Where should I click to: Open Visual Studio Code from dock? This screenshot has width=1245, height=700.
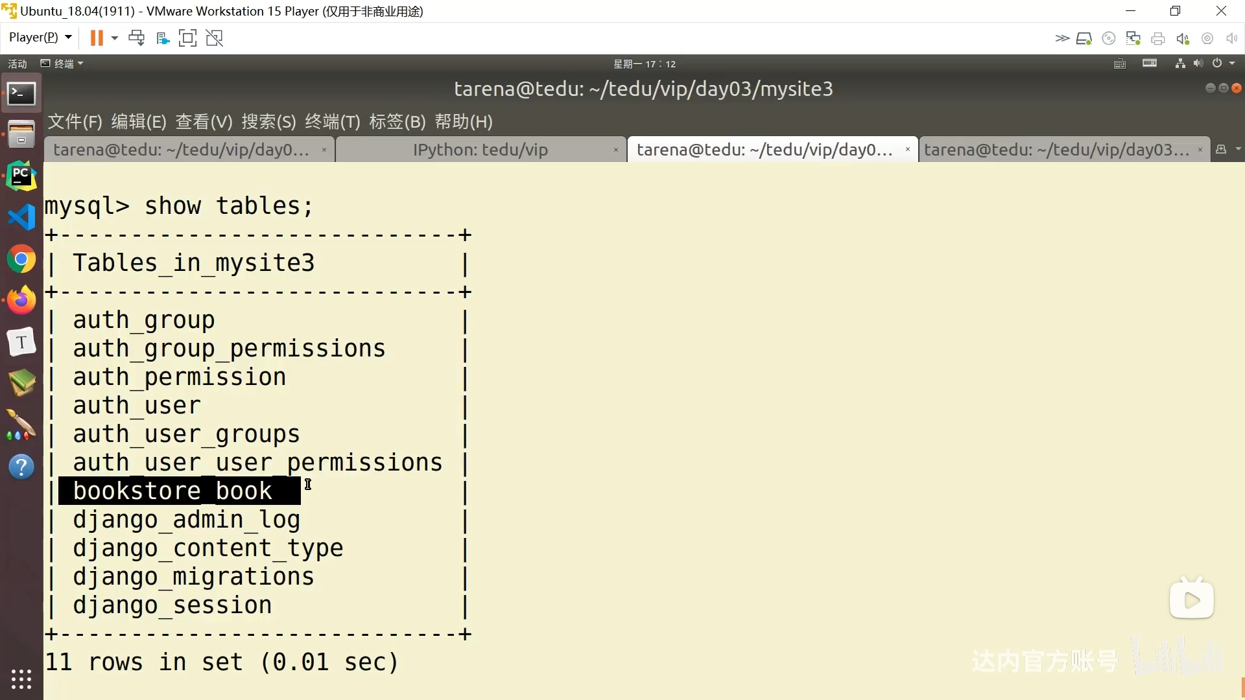pos(21,217)
